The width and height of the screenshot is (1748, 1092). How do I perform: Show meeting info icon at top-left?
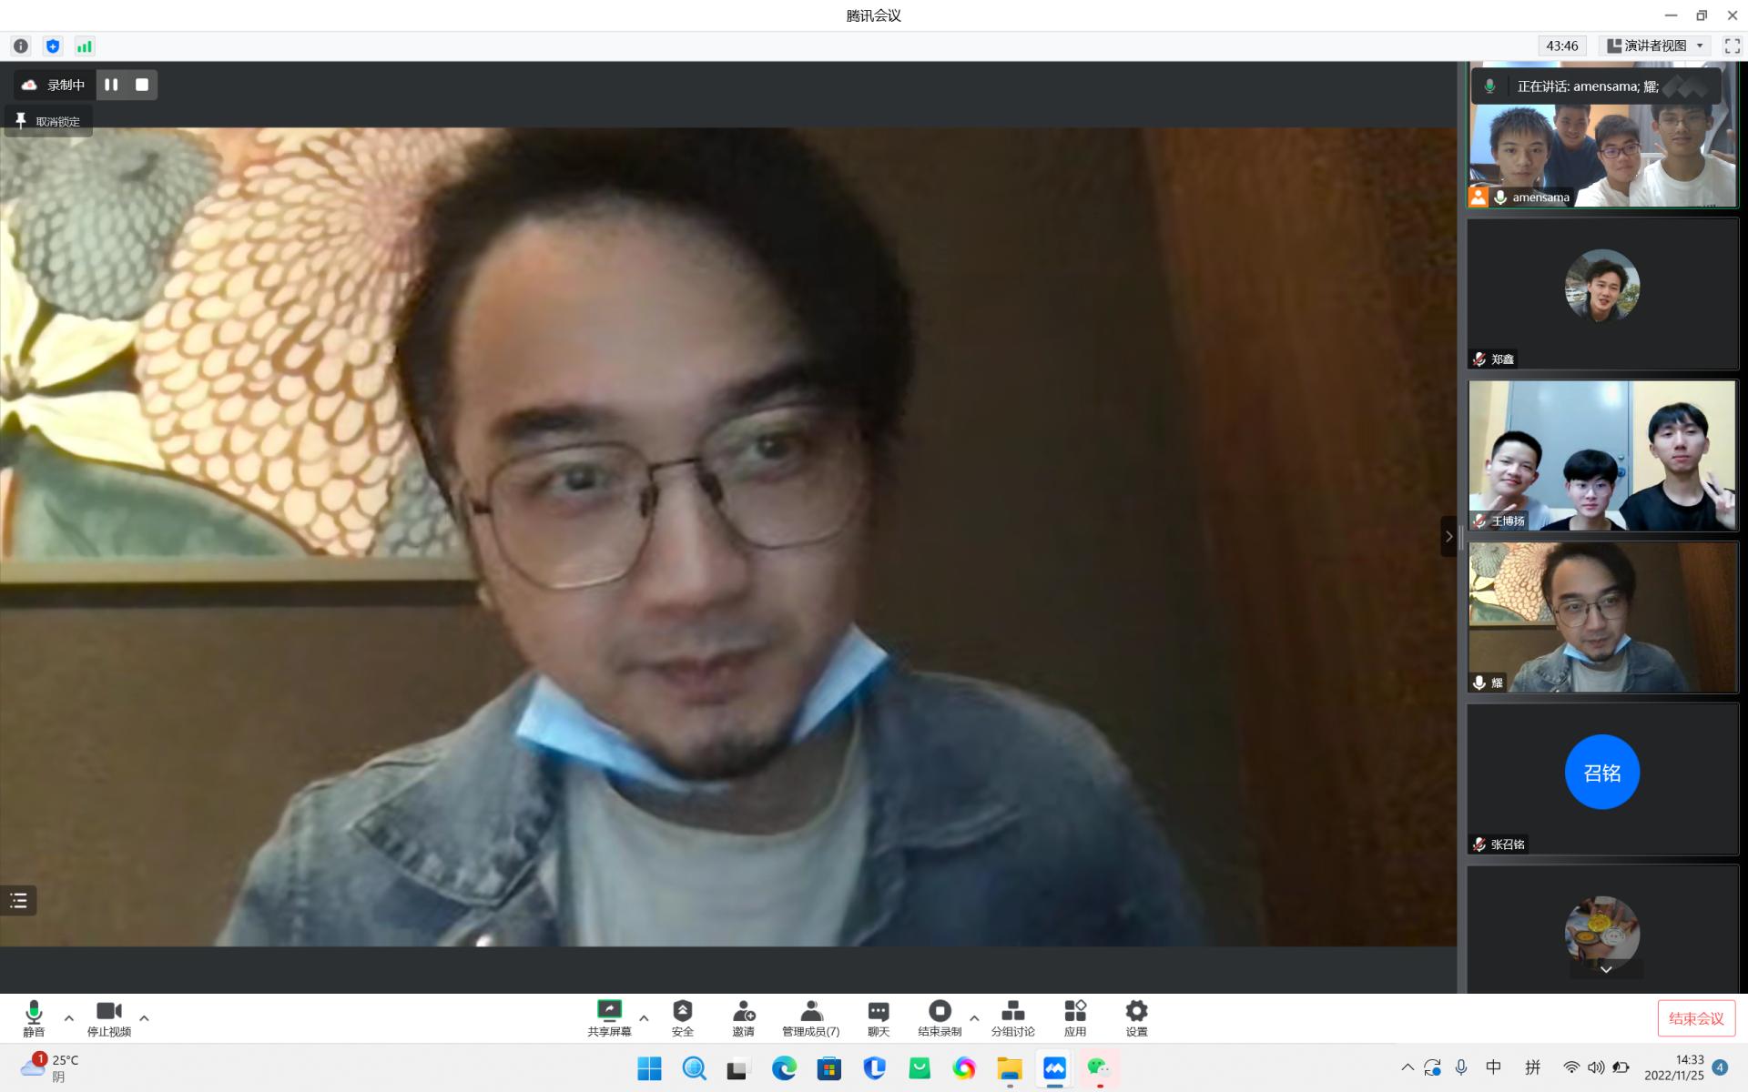(x=21, y=46)
